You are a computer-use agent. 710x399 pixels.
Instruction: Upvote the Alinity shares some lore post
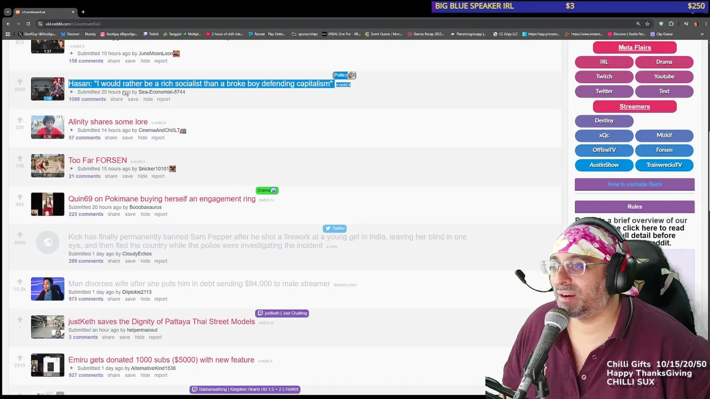pyautogui.click(x=20, y=120)
